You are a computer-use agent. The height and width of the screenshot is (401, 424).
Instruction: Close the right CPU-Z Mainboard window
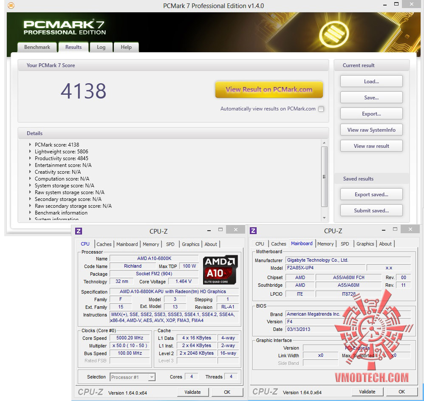(x=410, y=229)
